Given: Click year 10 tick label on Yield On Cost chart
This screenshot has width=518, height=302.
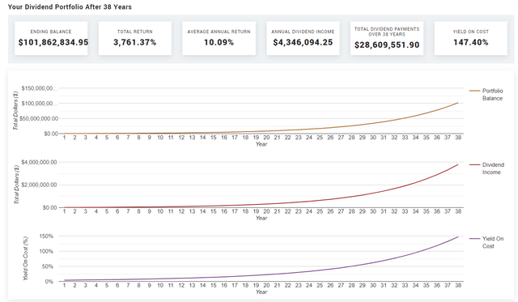Looking at the screenshot, I should pos(160,286).
